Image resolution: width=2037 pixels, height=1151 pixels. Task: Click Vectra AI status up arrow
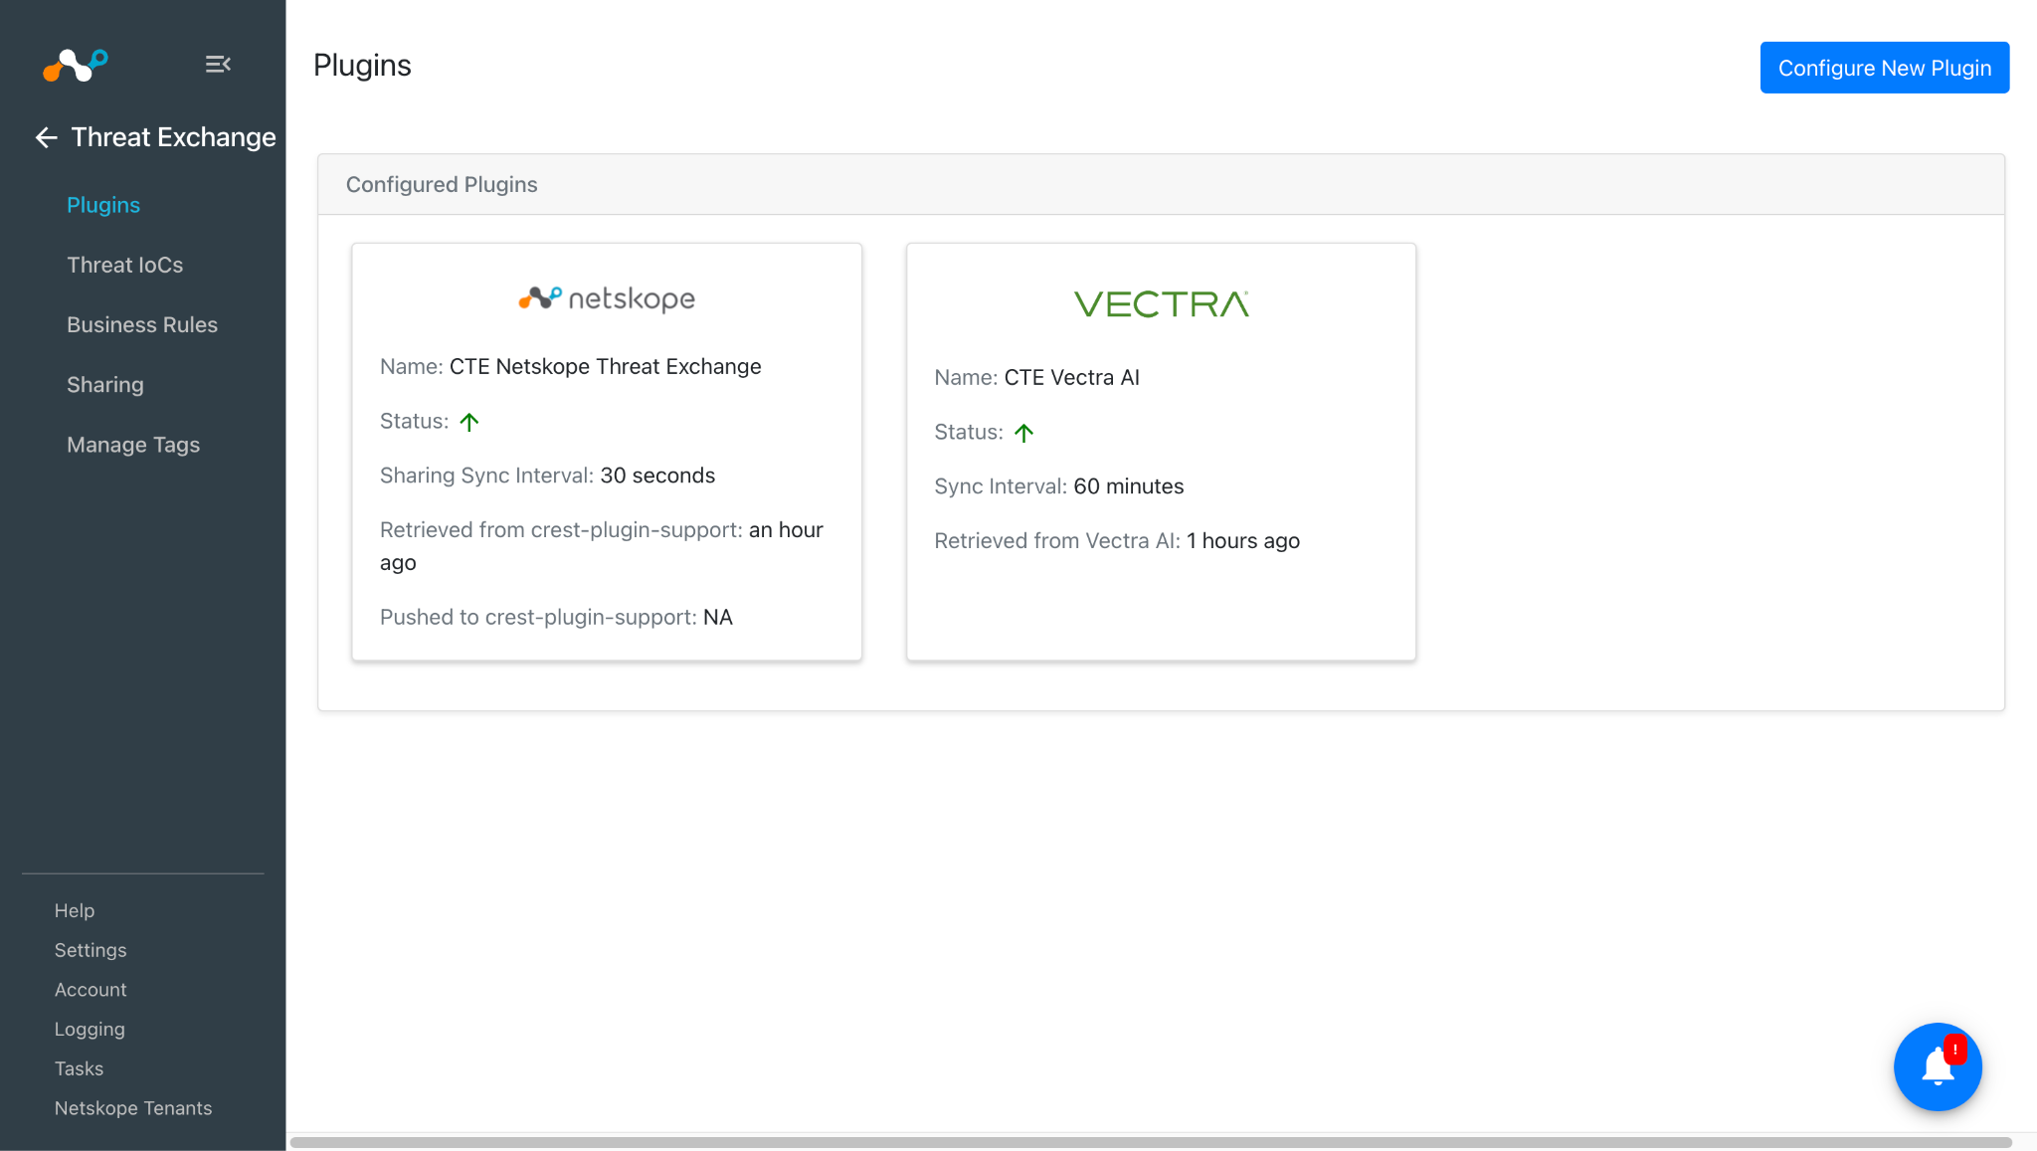click(x=1023, y=433)
